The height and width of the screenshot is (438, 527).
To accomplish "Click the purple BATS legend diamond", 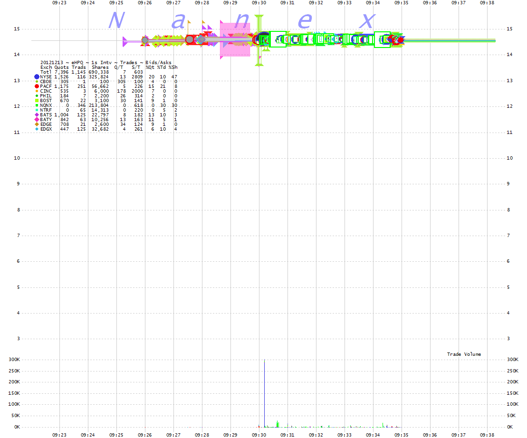I will 37,115.
